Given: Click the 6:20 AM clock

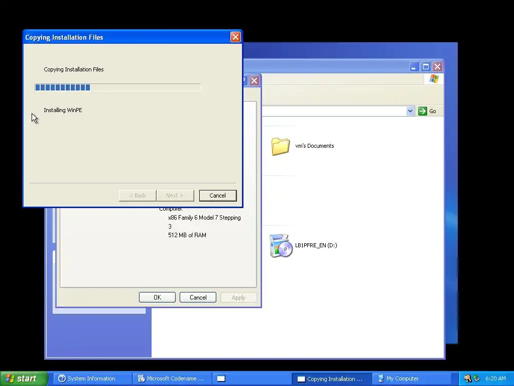Looking at the screenshot, I should pyautogui.click(x=495, y=378).
